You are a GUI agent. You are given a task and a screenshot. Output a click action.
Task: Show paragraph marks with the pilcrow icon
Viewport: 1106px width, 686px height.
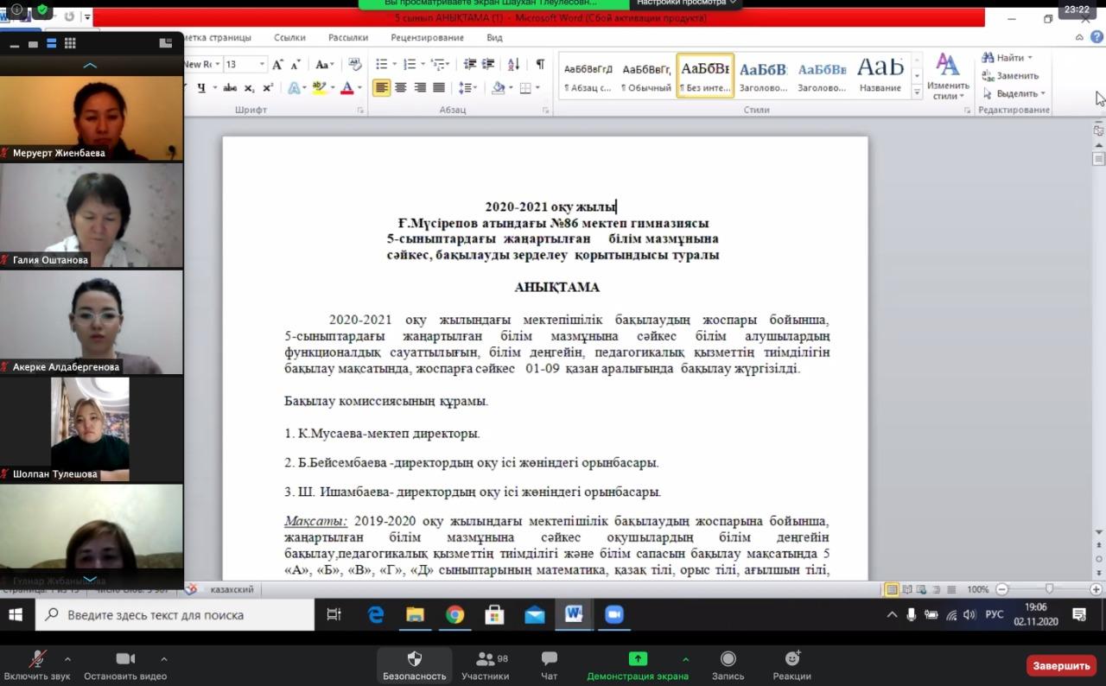[x=540, y=65]
